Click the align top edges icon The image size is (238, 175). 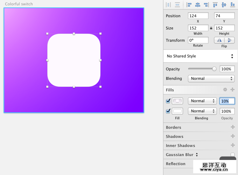tap(215, 5)
